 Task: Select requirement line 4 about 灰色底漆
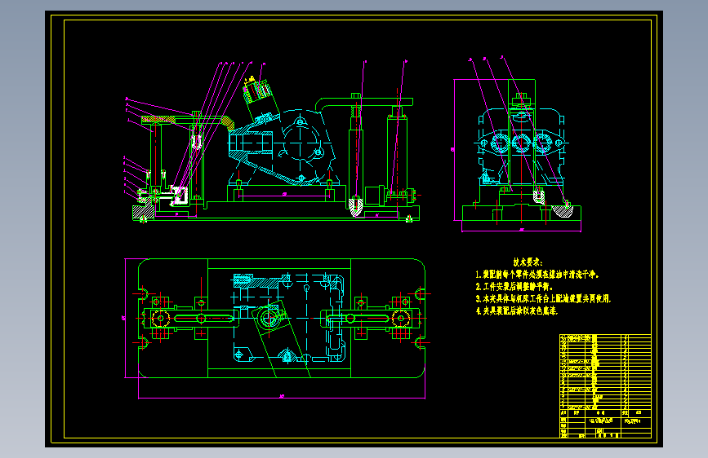(517, 310)
